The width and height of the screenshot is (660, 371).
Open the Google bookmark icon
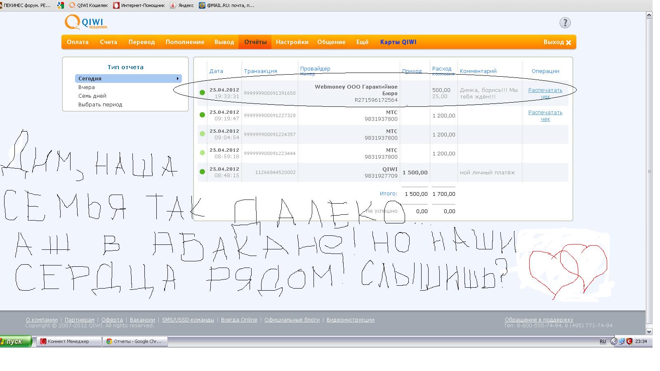tap(61, 5)
